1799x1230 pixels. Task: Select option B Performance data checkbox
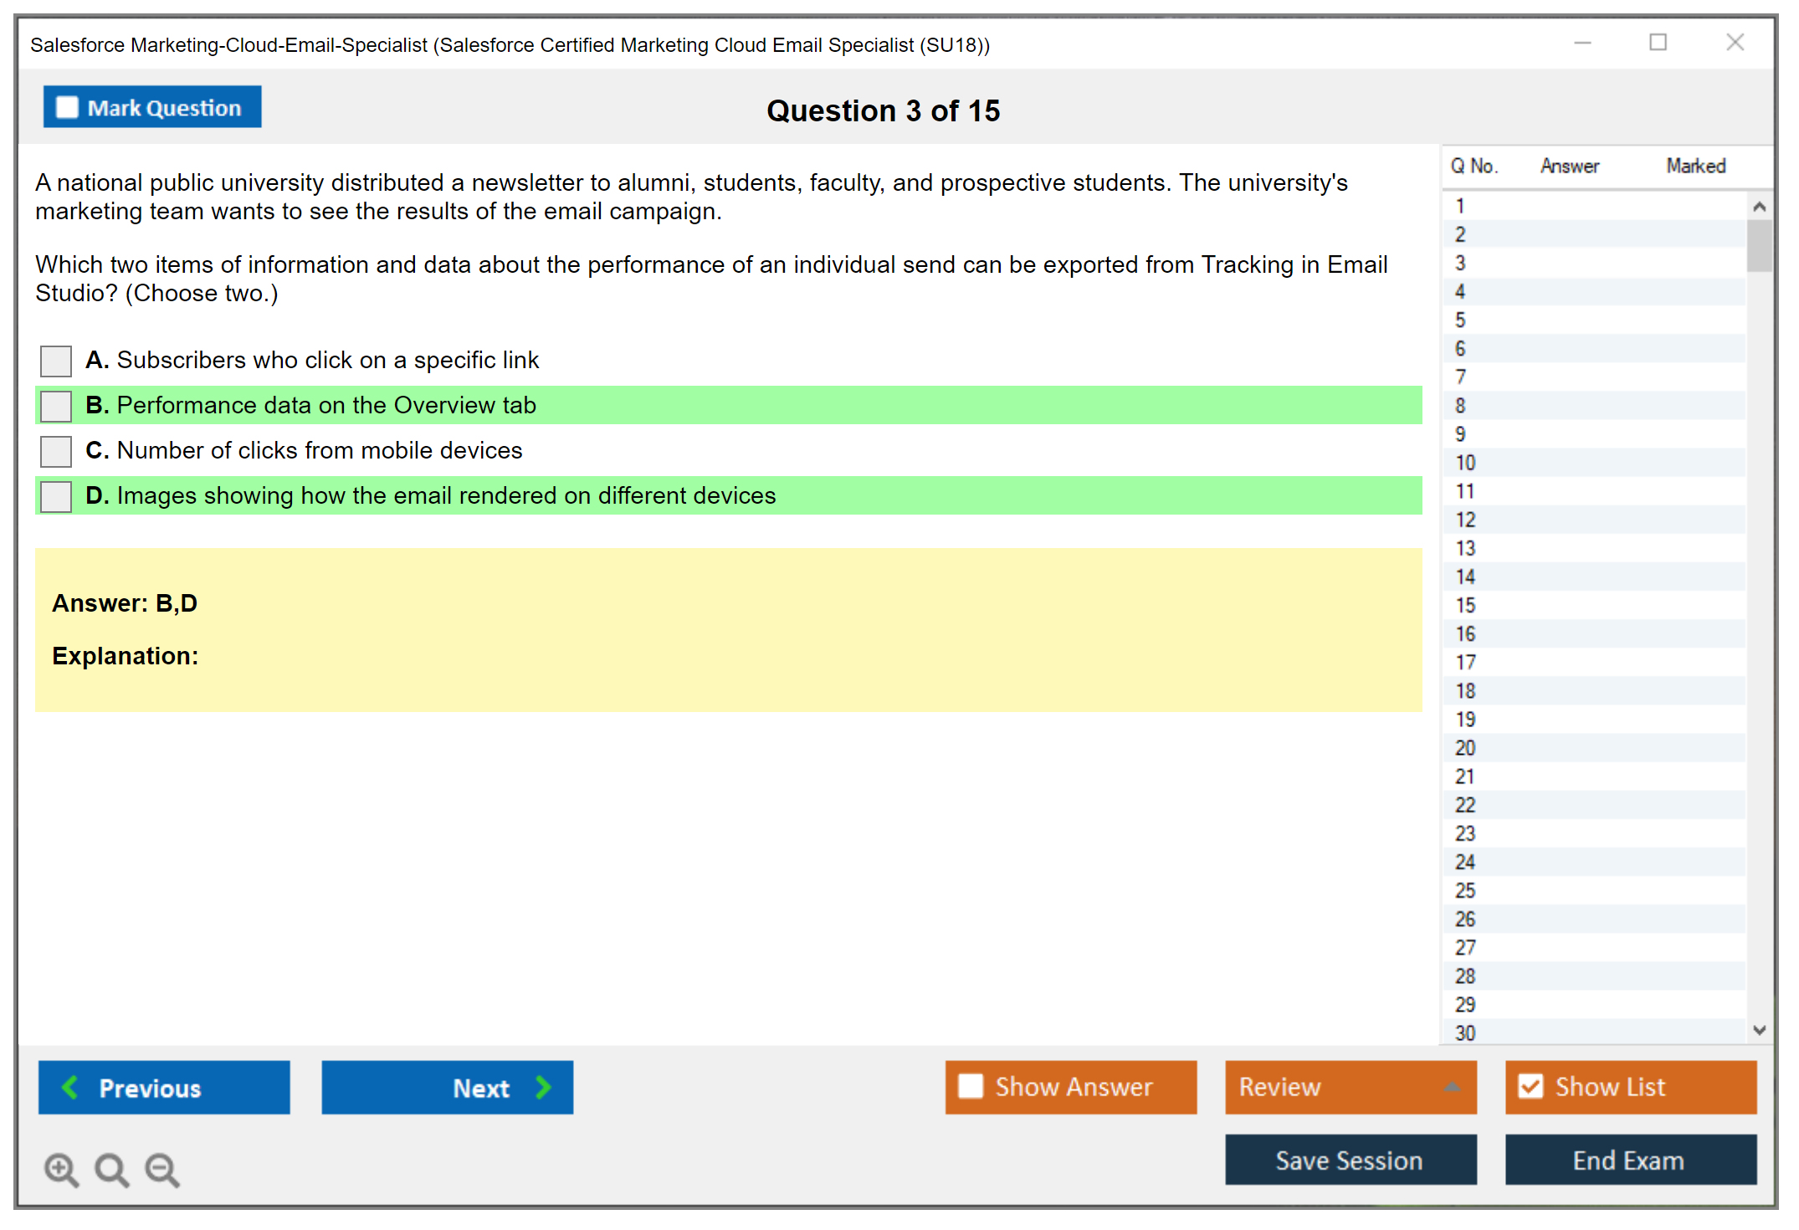[56, 406]
